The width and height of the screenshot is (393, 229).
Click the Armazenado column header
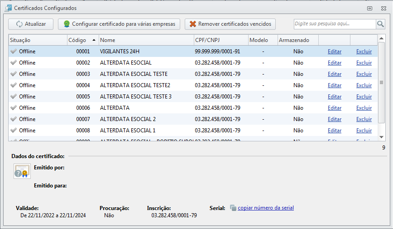point(298,40)
